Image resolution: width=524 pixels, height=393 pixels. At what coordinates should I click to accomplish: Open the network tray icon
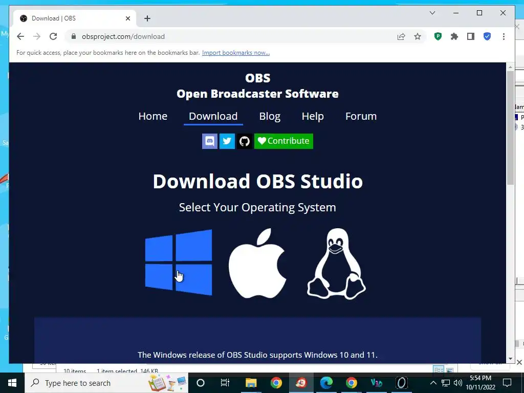click(x=446, y=383)
